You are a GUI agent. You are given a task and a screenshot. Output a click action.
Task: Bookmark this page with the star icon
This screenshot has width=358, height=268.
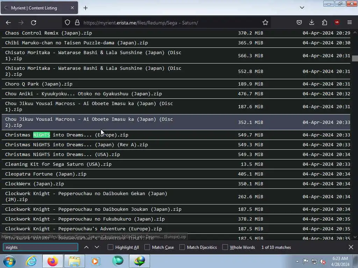(265, 22)
